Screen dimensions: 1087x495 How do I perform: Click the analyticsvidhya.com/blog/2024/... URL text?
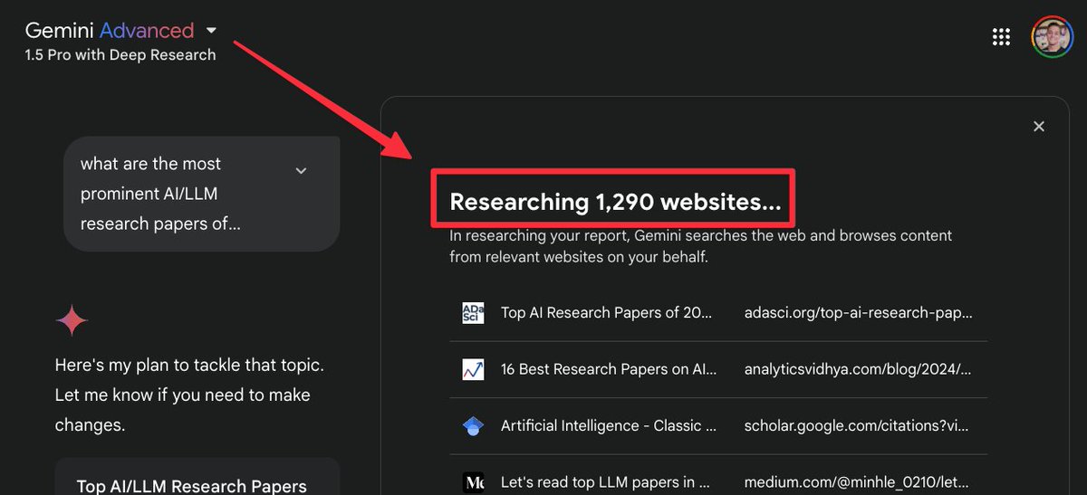858,369
